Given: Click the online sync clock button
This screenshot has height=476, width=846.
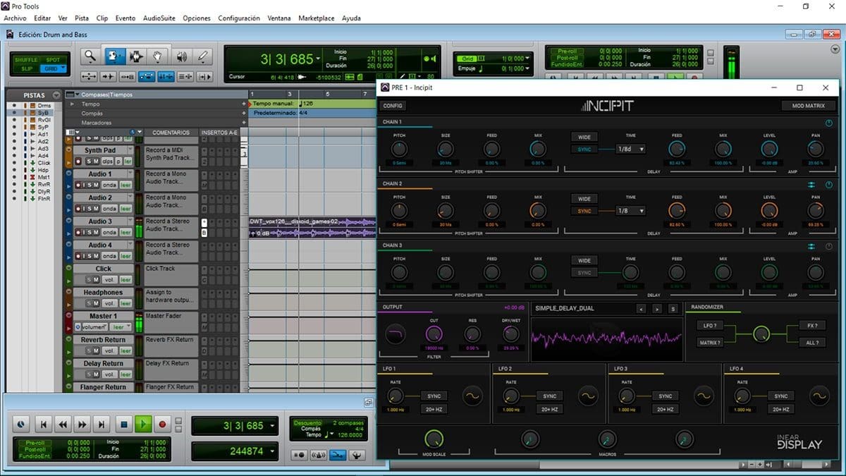Looking at the screenshot, I should (x=21, y=424).
